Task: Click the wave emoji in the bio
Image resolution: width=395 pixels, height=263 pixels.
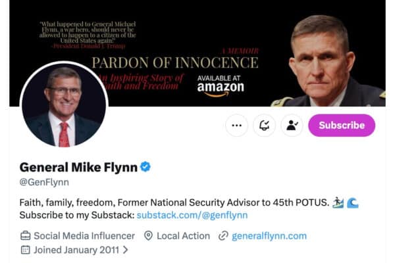Action: click(x=352, y=201)
